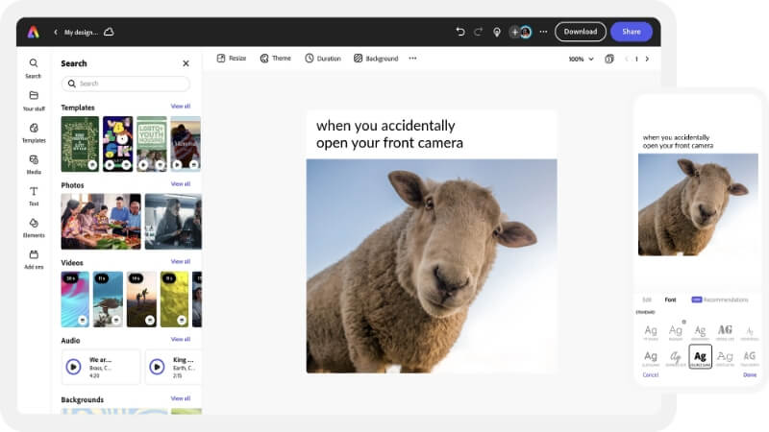Viewport: 769px width, 432px height.
Task: Play the 'We ar...' audio track
Action: point(74,367)
